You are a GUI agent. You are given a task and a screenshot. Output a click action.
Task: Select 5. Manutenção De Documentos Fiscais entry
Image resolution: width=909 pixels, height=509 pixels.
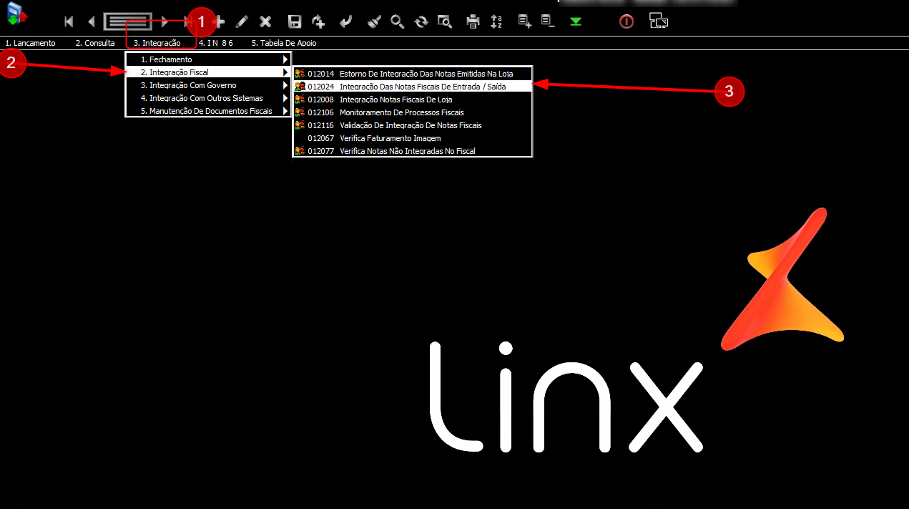point(208,111)
